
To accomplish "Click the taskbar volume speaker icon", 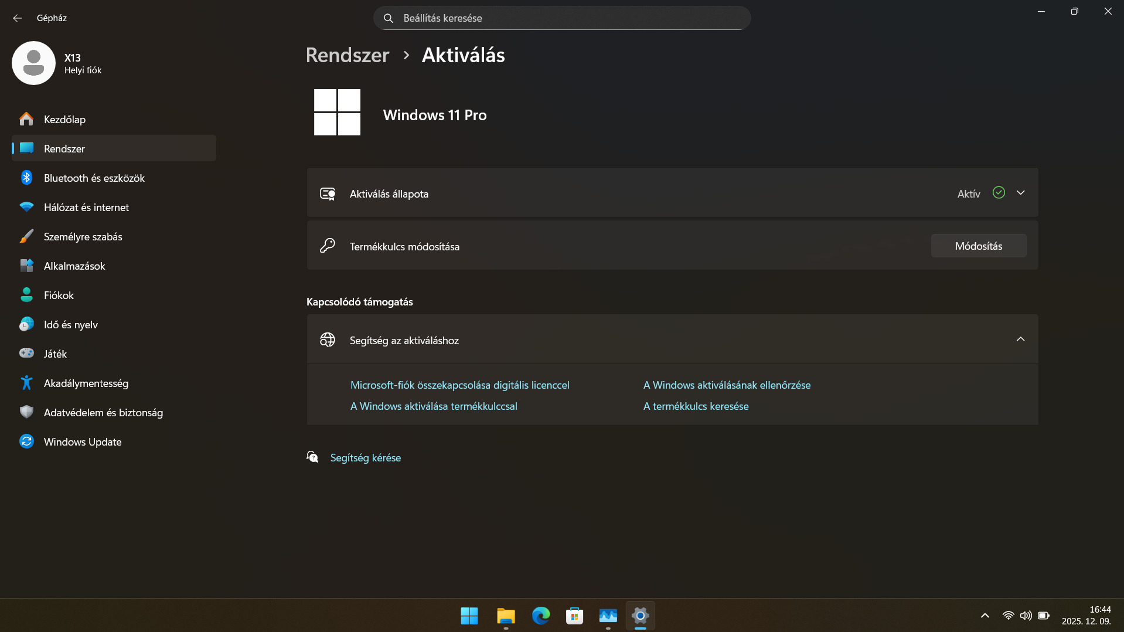I will (x=1026, y=616).
